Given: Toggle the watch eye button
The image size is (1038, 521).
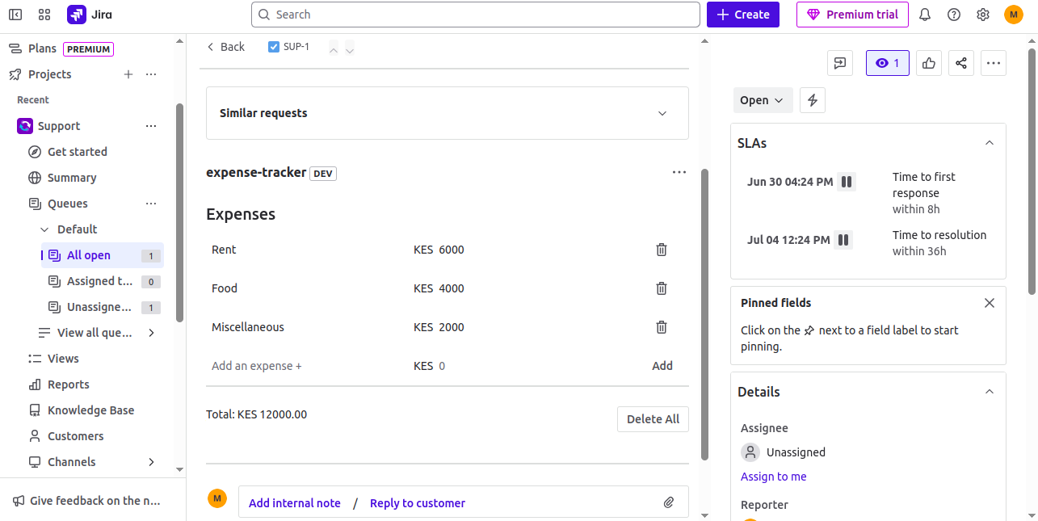Looking at the screenshot, I should 887,63.
